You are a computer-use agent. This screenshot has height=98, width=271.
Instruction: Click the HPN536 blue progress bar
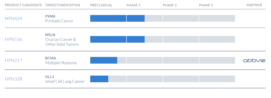(117, 39)
